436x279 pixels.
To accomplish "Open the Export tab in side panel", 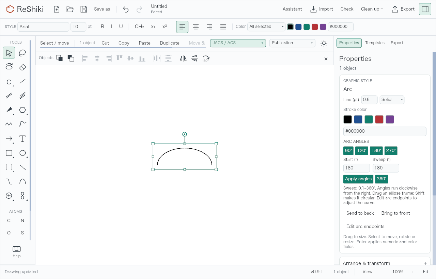I will click(x=397, y=43).
